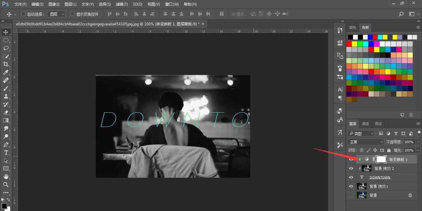Screen dimensions: 422x211
Task: Open the 文件(F) menu
Action: [x=20, y=4]
